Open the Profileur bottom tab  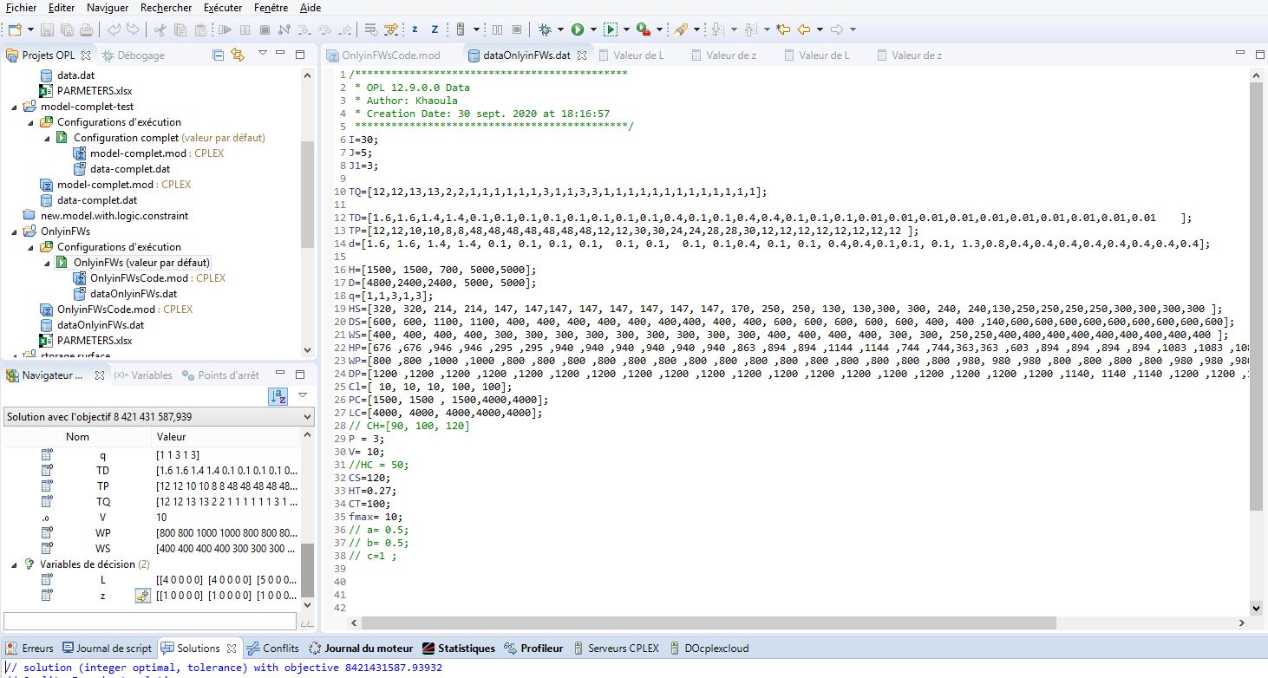click(x=533, y=648)
